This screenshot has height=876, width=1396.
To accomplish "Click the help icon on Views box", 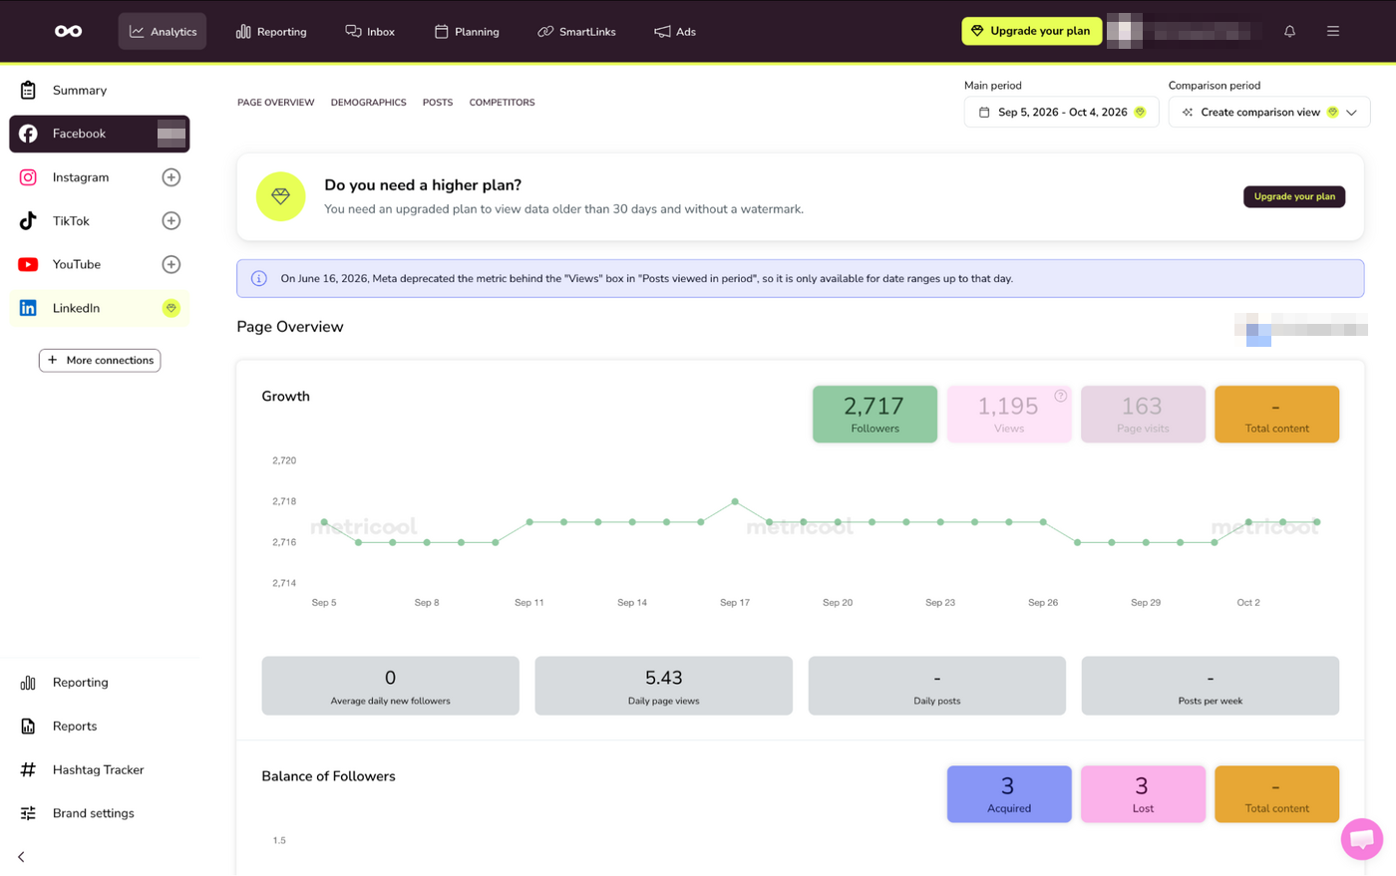I will (x=1061, y=396).
